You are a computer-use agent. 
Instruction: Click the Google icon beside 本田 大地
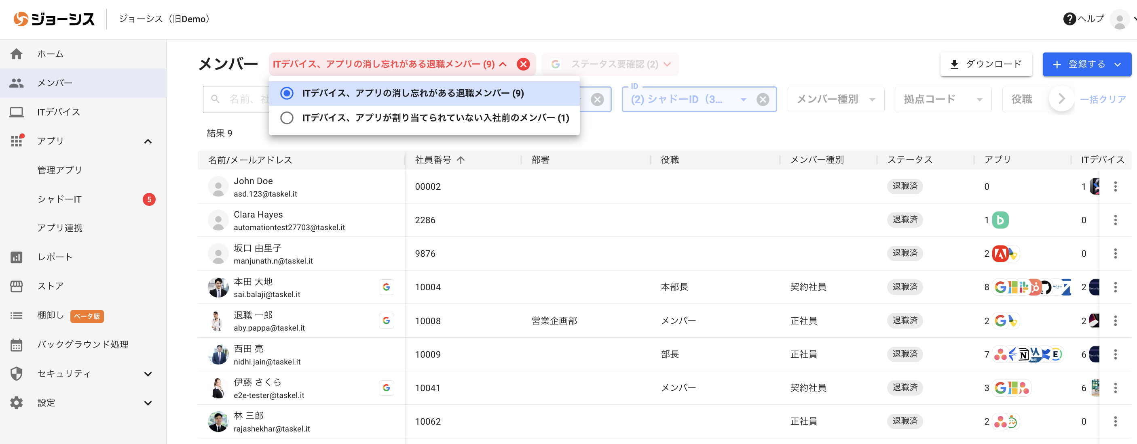pos(386,287)
